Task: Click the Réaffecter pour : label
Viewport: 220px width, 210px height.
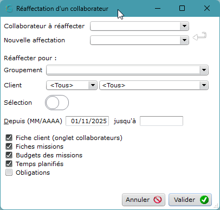Action: click(x=30, y=58)
